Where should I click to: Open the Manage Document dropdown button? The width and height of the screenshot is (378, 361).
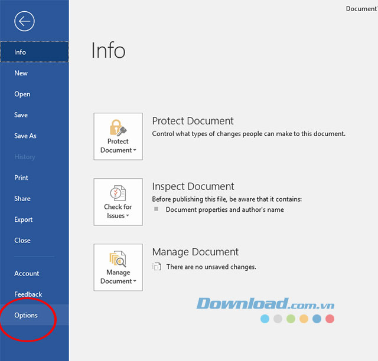(x=118, y=267)
